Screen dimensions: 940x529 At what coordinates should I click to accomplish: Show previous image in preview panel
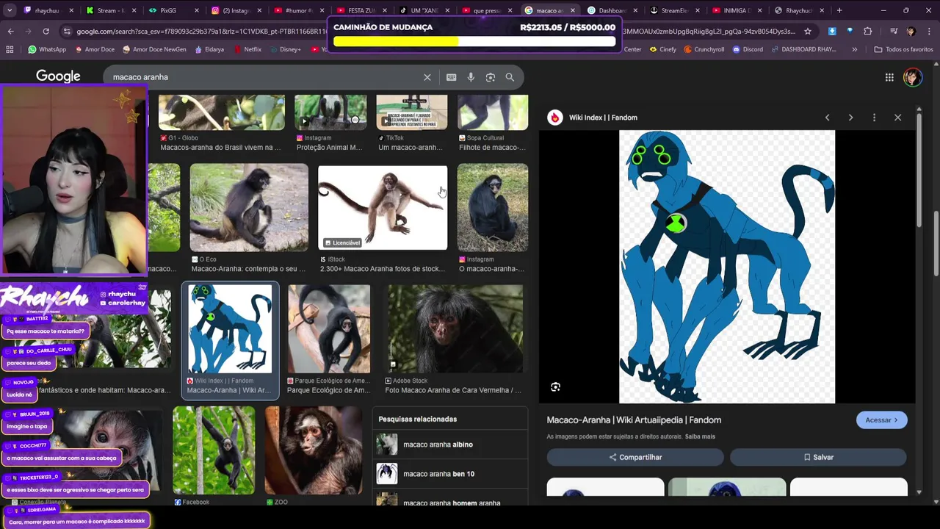point(828,118)
